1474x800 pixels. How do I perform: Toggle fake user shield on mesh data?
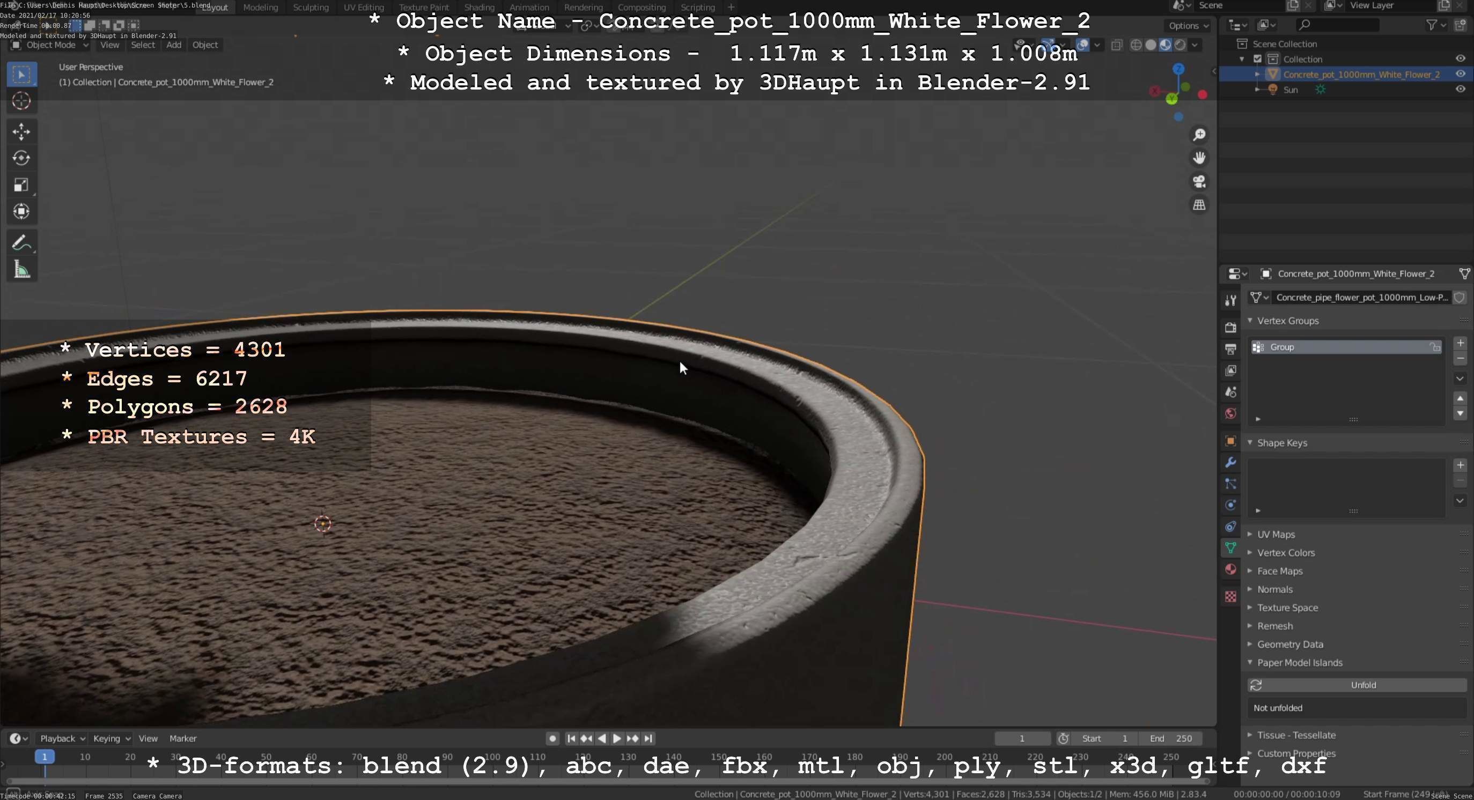pos(1459,298)
